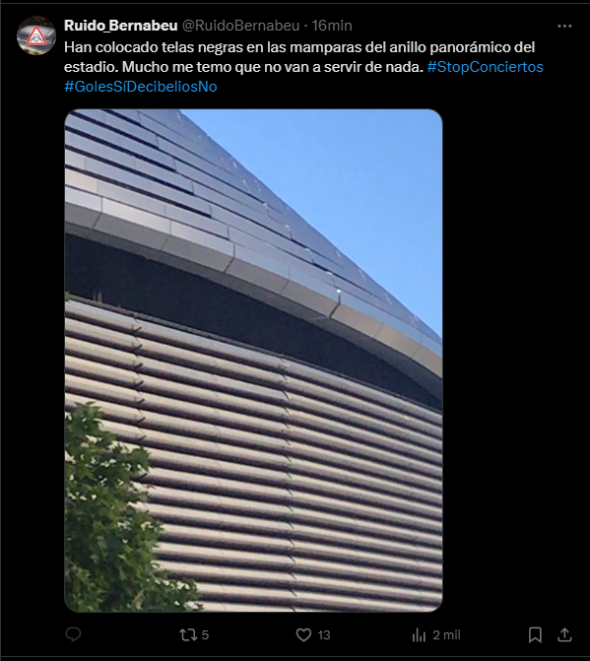Visit the Ruido_Bernabeu display name
Viewport: 590px width, 661px height.
(x=120, y=26)
